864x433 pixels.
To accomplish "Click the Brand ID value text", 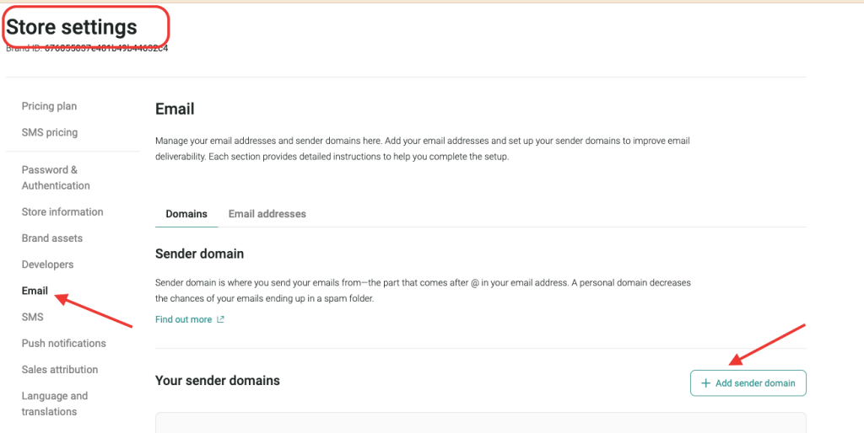I will pyautogui.click(x=106, y=48).
